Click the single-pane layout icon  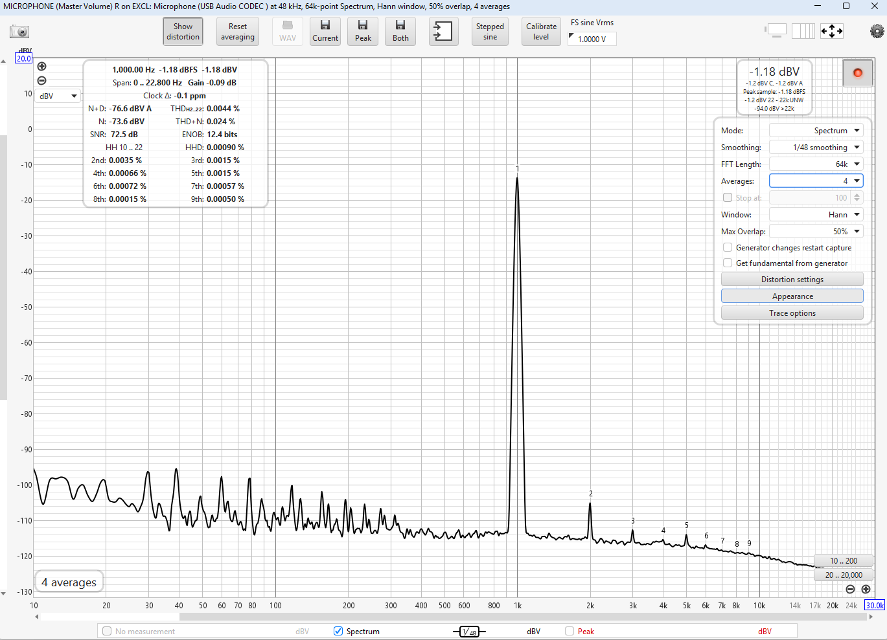click(776, 30)
